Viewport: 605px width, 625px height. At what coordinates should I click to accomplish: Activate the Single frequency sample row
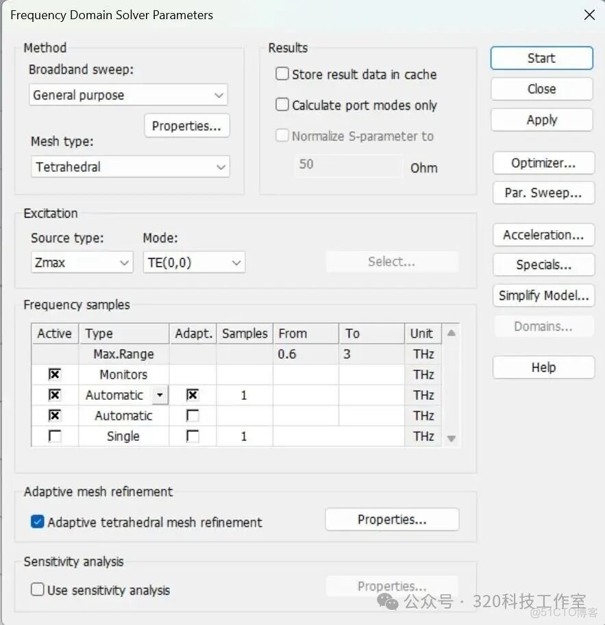pos(54,436)
